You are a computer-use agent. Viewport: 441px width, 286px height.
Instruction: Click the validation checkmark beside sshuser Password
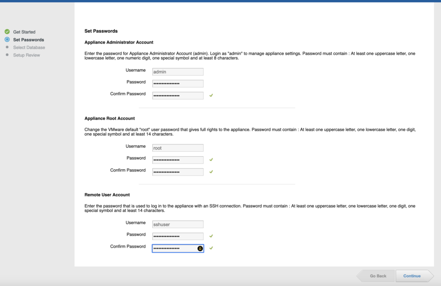point(211,236)
